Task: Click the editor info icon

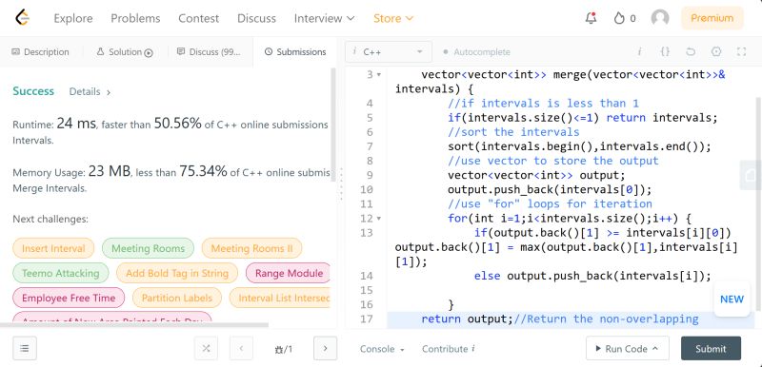Action: [639, 52]
